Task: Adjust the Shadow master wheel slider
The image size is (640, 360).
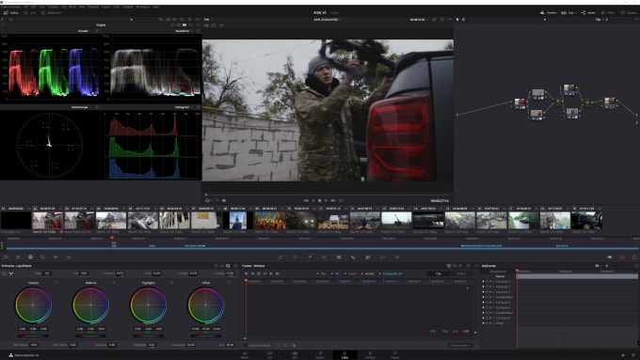Action: [x=33, y=336]
